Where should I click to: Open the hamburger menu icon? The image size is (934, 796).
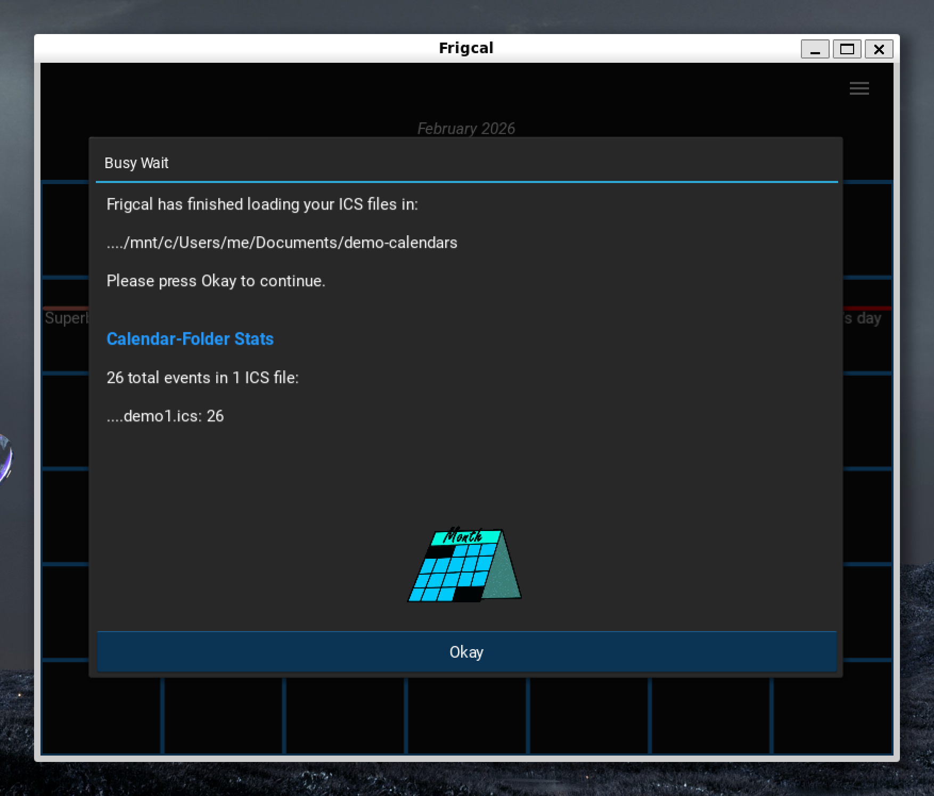[859, 88]
